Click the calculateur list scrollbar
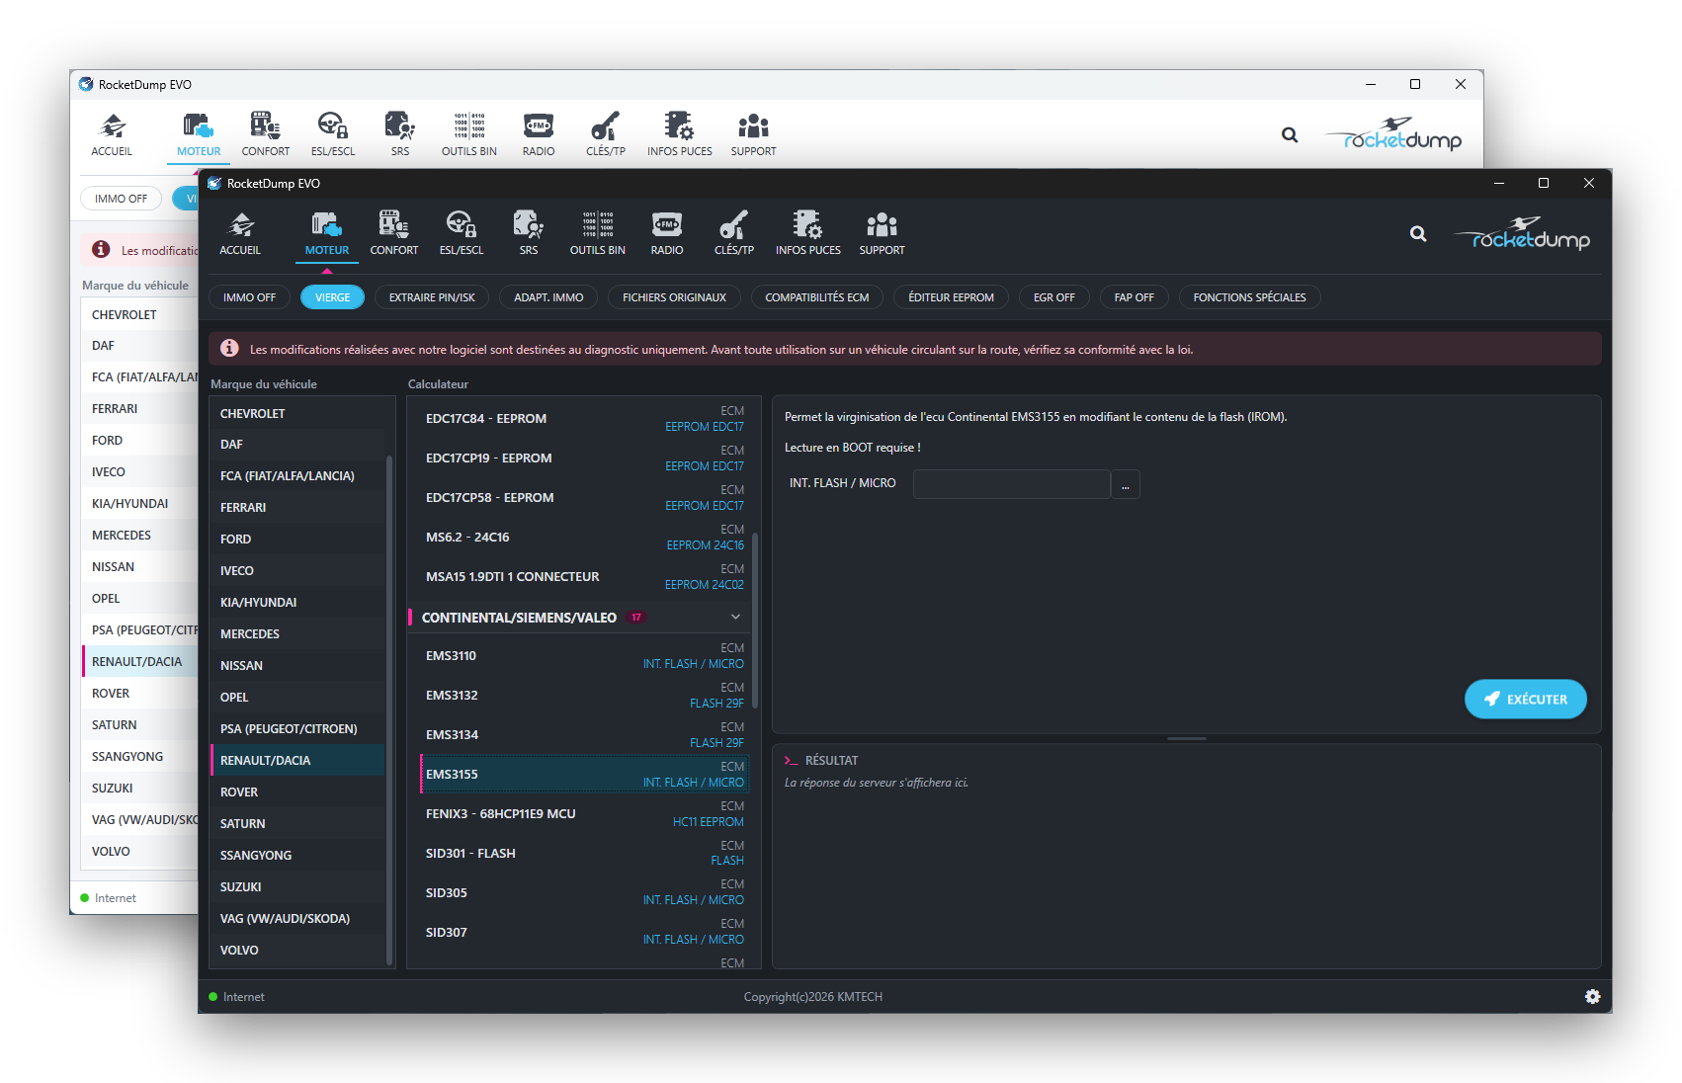The width and height of the screenshot is (1682, 1083). (755, 621)
